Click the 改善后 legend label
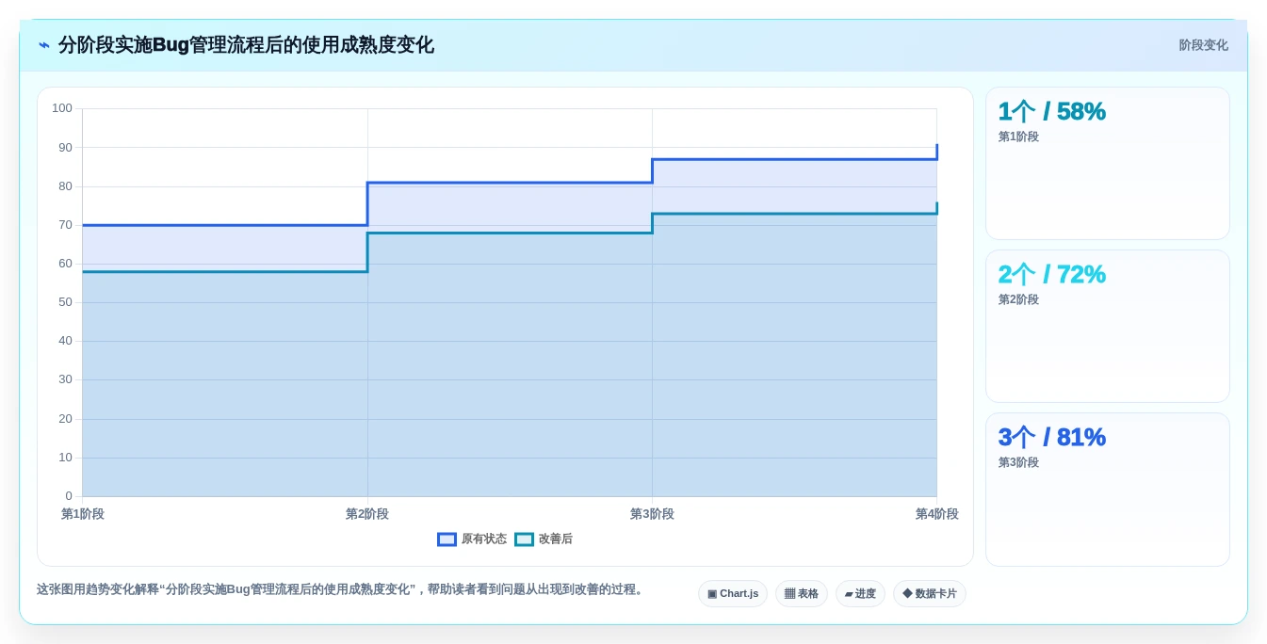The width and height of the screenshot is (1267, 644). coord(555,539)
